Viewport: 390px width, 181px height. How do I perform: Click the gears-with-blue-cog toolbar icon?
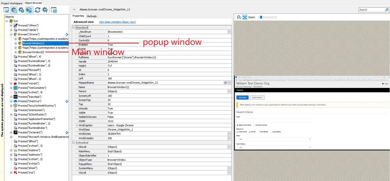pos(21,10)
